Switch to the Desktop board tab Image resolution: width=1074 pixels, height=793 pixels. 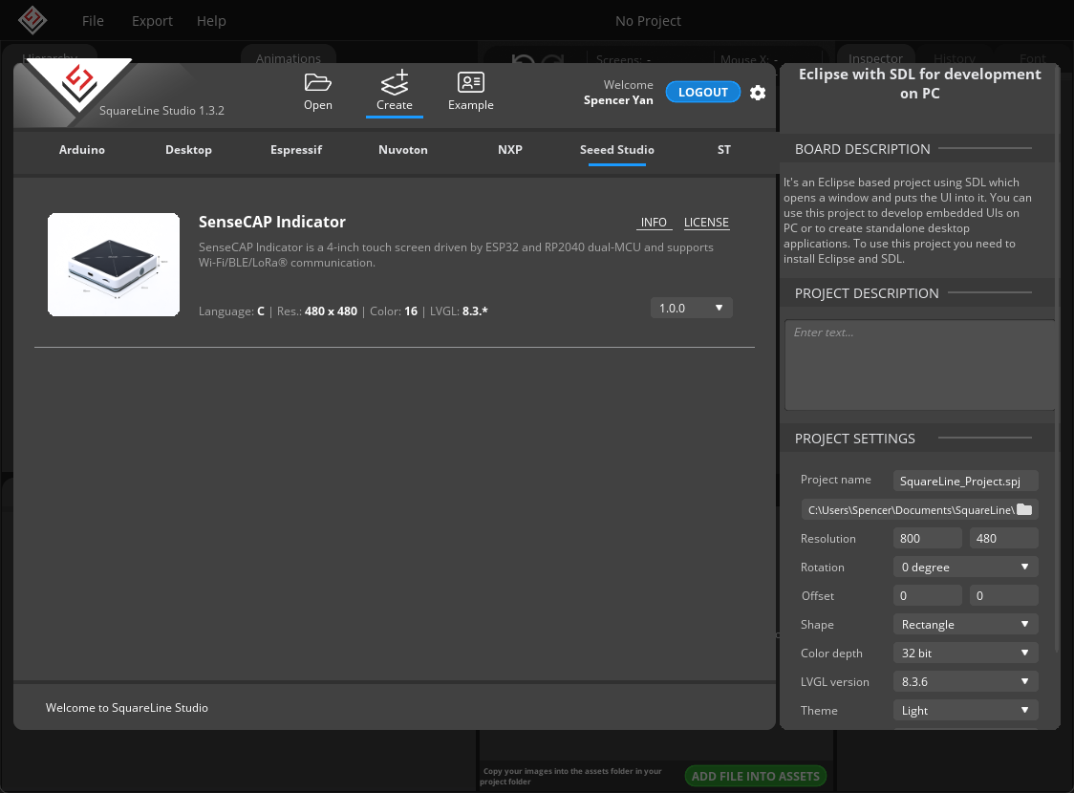(x=188, y=149)
